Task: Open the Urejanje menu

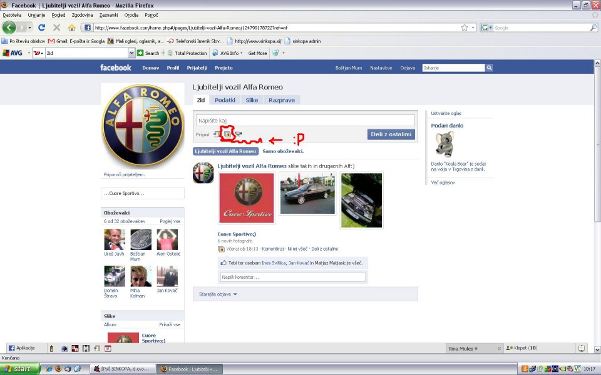Action: tap(36, 15)
